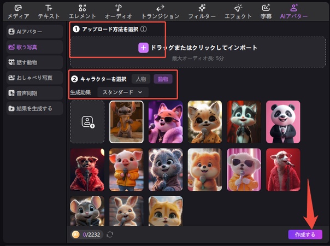This screenshot has width=330, height=246.
Task: Select the gray bear avatar
Action: pyautogui.click(x=166, y=170)
